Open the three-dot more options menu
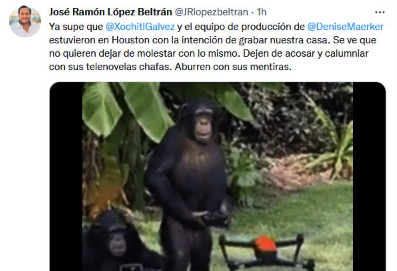The height and width of the screenshot is (271, 397). 380,12
